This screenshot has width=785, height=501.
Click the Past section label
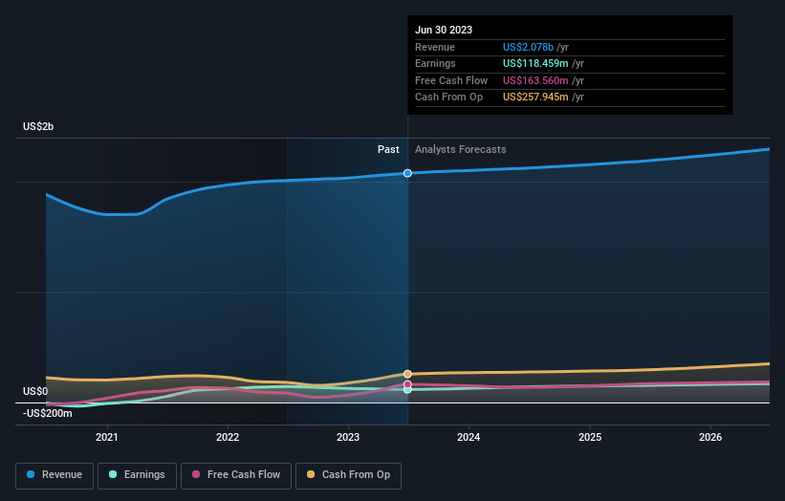coord(388,149)
